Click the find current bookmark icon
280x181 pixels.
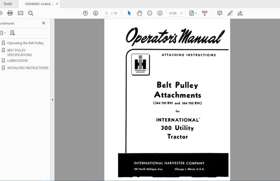tap(12, 33)
